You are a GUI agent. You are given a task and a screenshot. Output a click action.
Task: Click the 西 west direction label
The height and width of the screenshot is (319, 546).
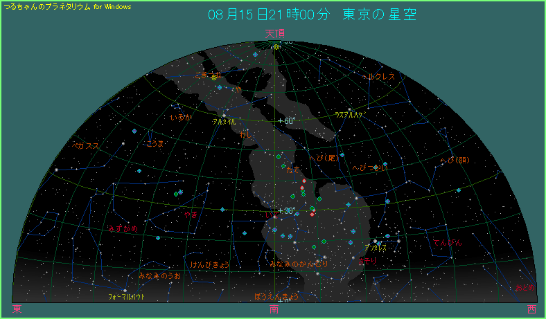coord(531,310)
